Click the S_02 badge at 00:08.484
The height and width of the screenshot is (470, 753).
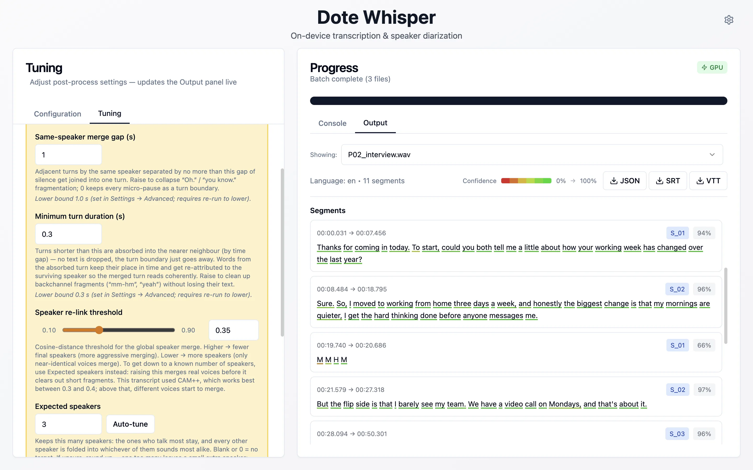point(677,289)
